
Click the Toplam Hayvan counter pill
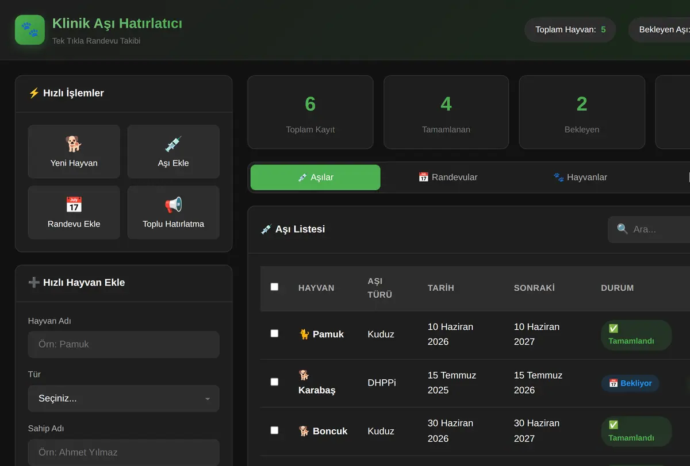pos(570,29)
